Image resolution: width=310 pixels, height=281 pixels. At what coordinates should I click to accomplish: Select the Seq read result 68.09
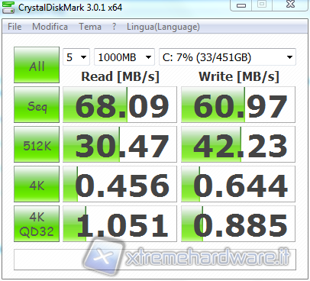[120, 105]
